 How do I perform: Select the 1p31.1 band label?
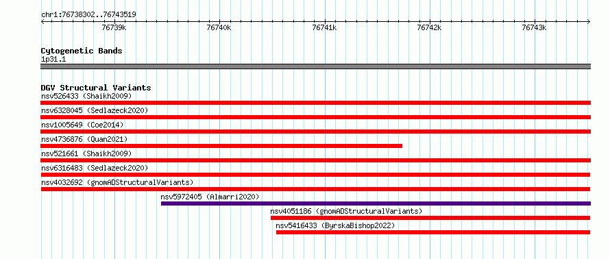pos(53,59)
